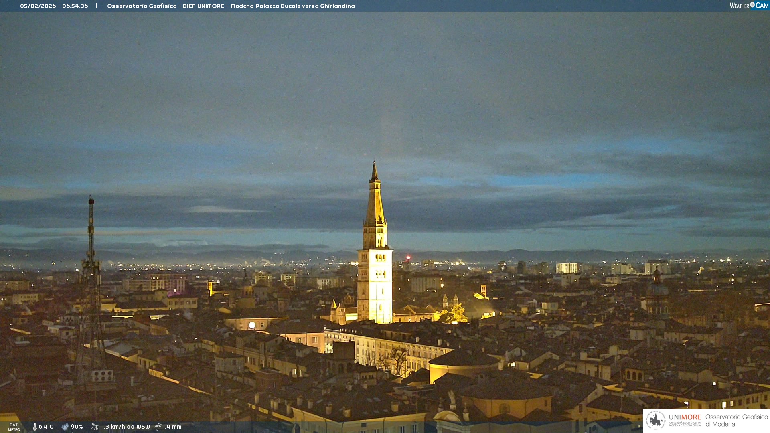Click the DATI METEO label
The width and height of the screenshot is (770, 433).
(x=14, y=427)
